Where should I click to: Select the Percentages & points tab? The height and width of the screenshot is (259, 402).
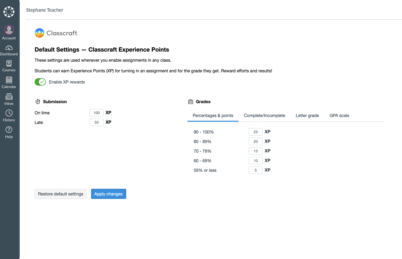[213, 115]
